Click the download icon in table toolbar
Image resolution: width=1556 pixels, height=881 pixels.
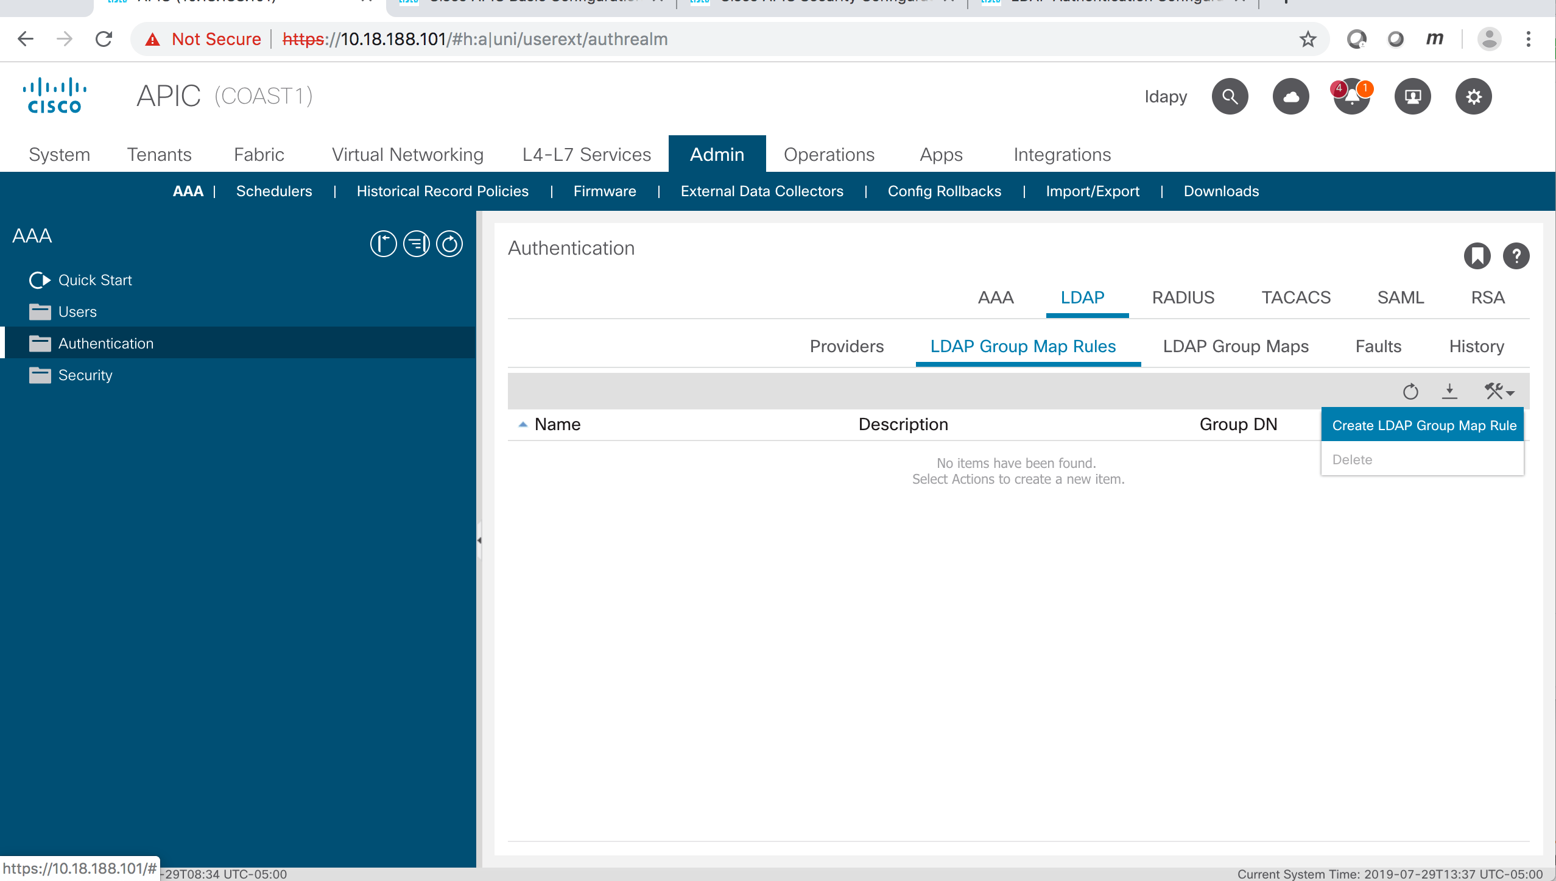click(1449, 391)
